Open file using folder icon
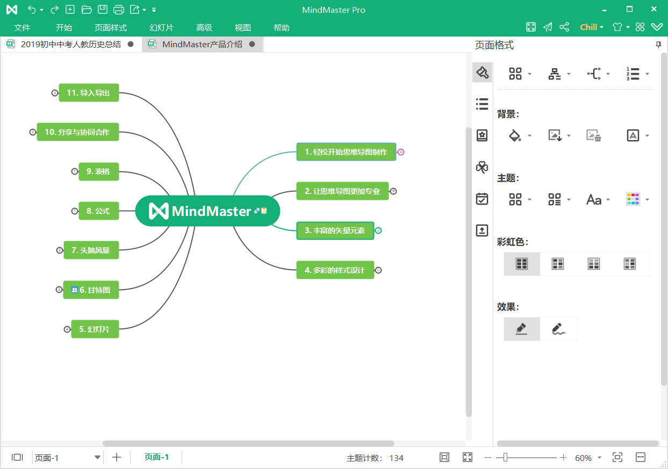This screenshot has height=469, width=668. [x=86, y=10]
